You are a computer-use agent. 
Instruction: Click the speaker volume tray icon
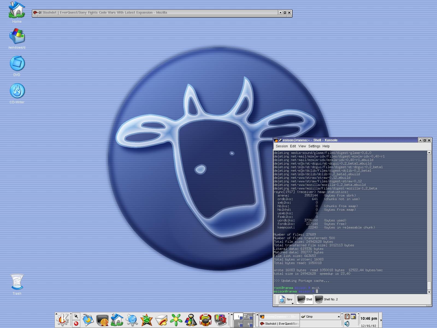click(x=347, y=324)
